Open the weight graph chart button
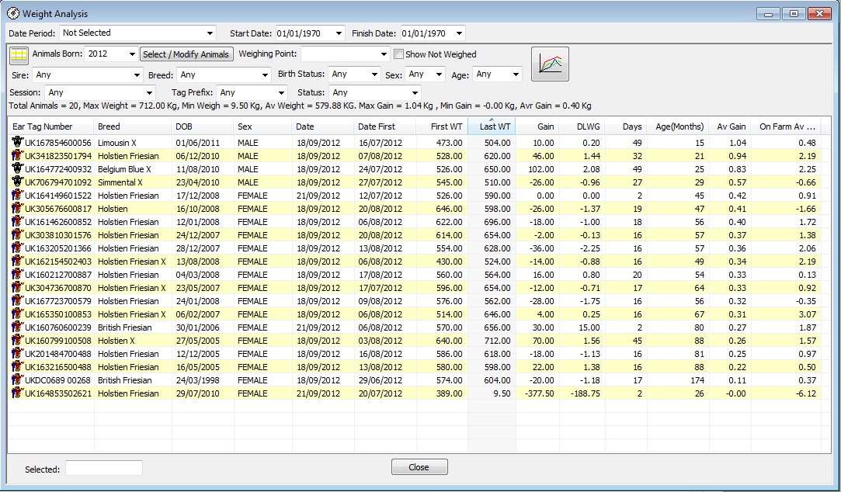Image resolution: width=841 pixels, height=492 pixels. [550, 64]
